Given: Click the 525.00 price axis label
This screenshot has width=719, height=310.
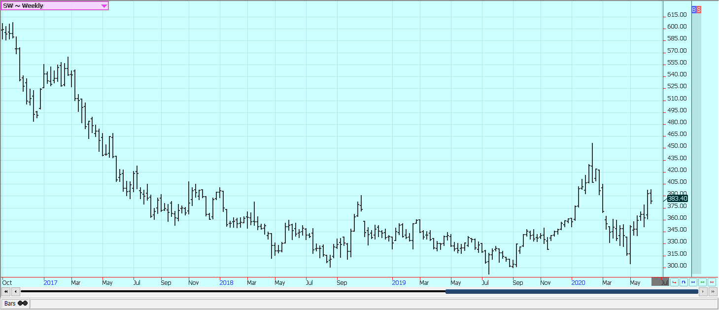Looking at the screenshot, I should coord(677,86).
